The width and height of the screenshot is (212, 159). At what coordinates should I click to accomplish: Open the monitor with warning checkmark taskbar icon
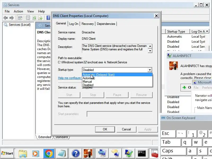pos(129,153)
